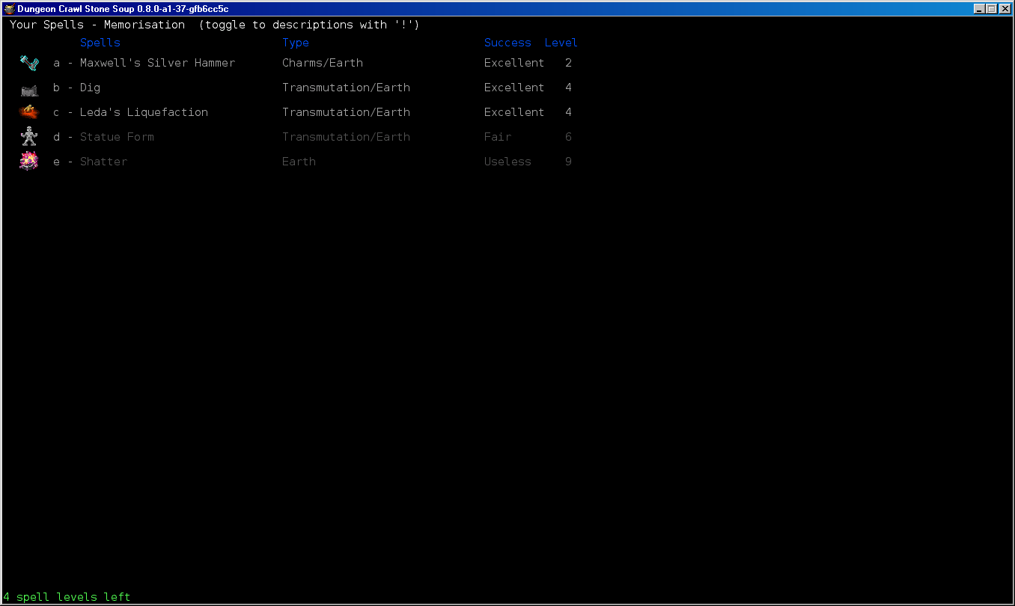Click the Leda's Liquefaction spell icon
The height and width of the screenshot is (606, 1015).
click(x=29, y=112)
